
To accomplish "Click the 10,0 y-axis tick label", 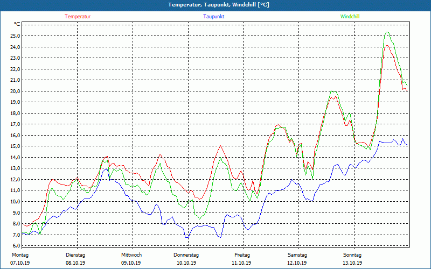I will [15, 201].
